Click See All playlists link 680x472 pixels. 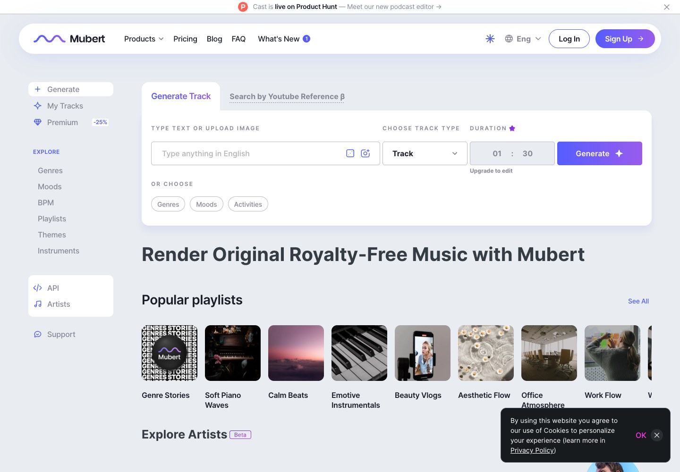(638, 301)
